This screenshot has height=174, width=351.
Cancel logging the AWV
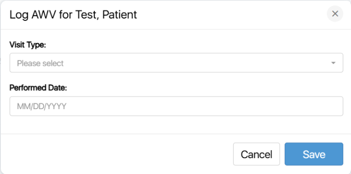tap(257, 154)
